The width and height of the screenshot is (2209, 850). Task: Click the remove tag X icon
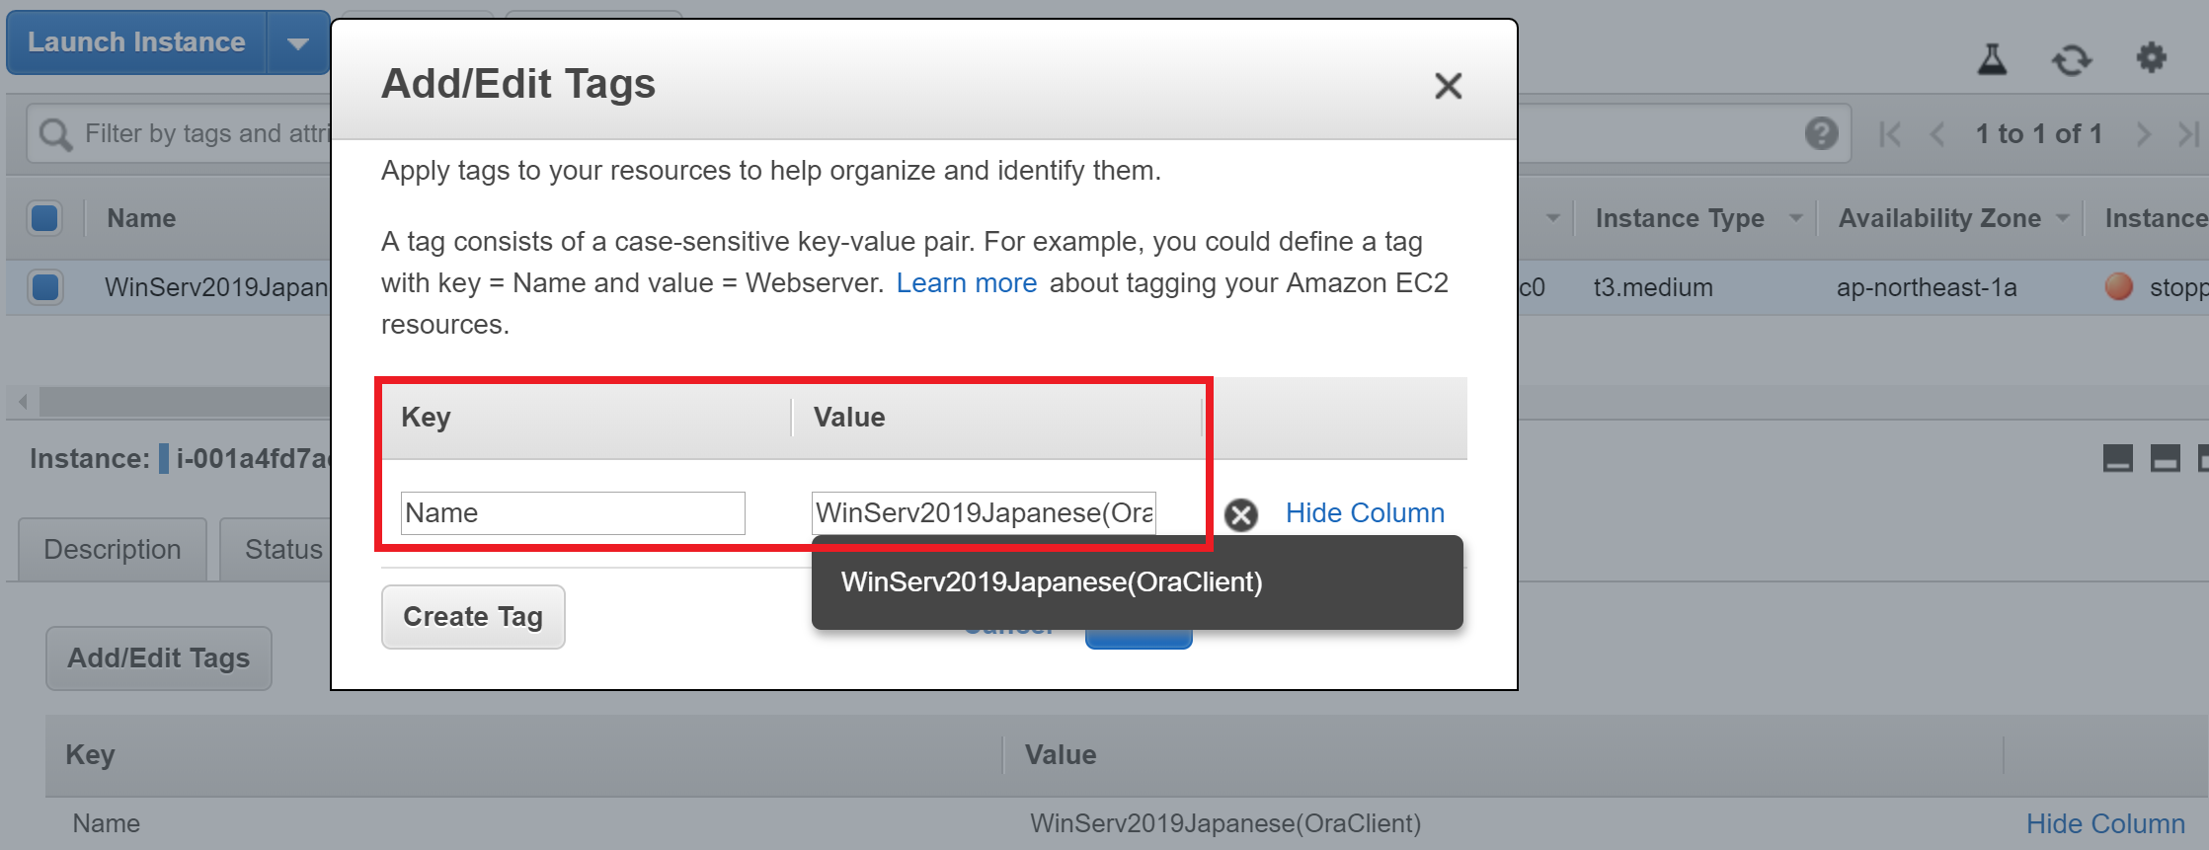[1240, 514]
